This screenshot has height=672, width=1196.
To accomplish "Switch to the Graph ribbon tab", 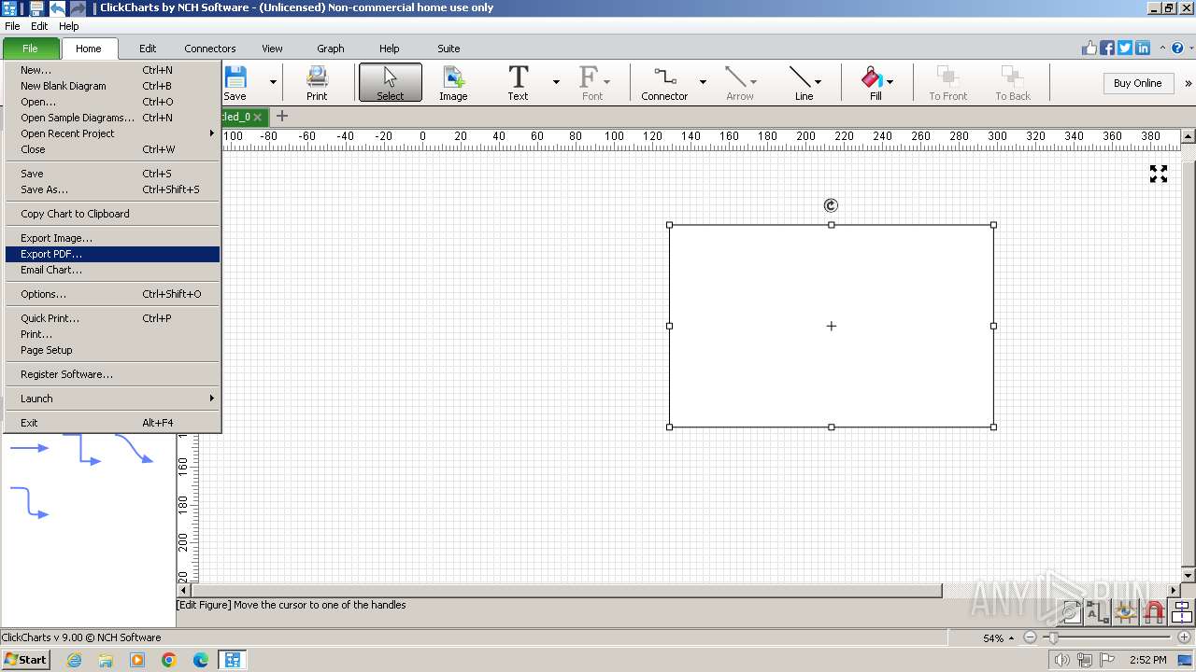I will pos(331,49).
